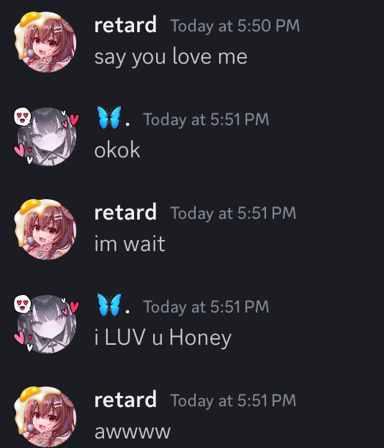
Task: Open avatar beside 'say you love me' message
Action: 45,42
